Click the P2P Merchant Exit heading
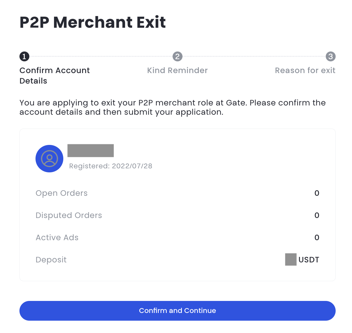Screen dimensions: 352x333 (x=92, y=22)
